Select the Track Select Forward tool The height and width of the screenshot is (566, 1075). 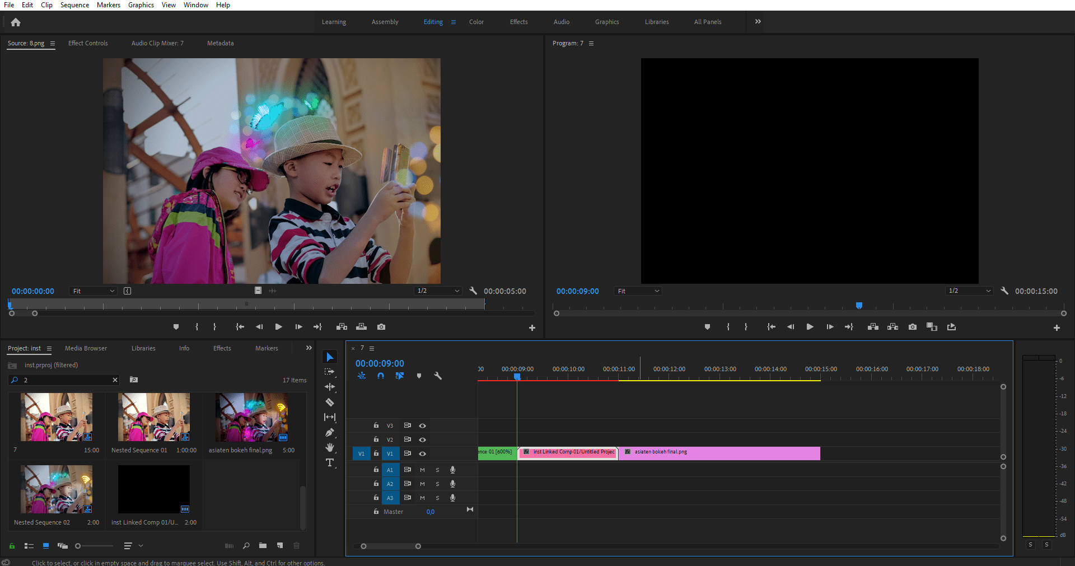[330, 371]
